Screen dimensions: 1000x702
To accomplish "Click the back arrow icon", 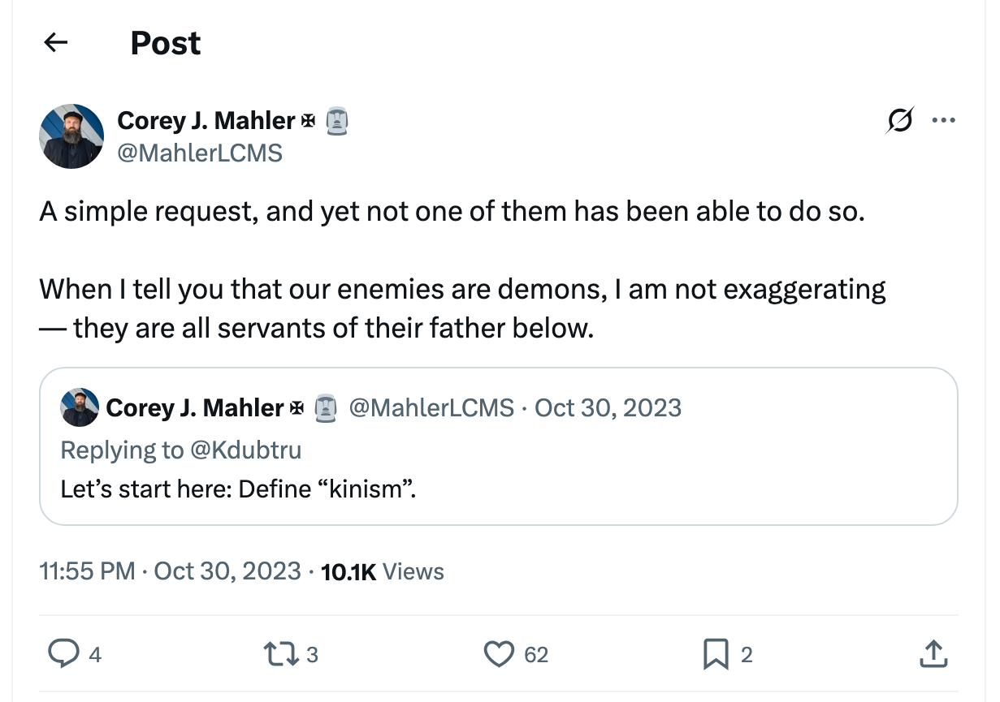I will (54, 43).
